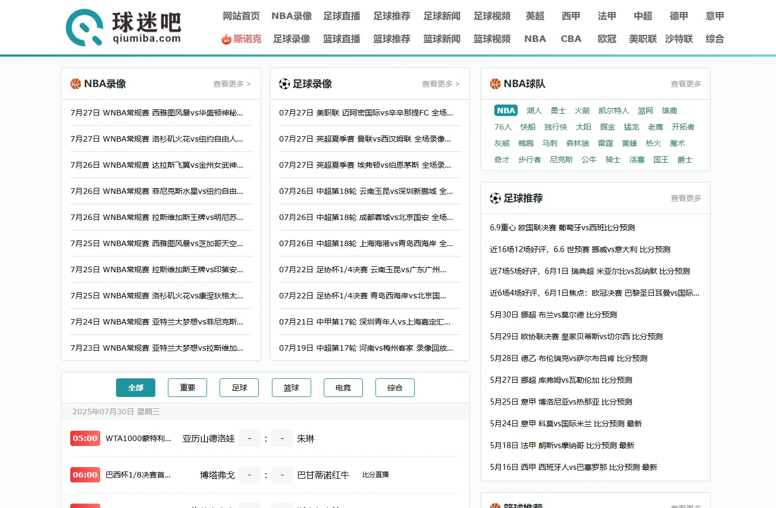This screenshot has height=508, width=776.
Task: Open 中超第18轮 成都蓉城vs北京国安 replay
Action: pyautogui.click(x=366, y=217)
